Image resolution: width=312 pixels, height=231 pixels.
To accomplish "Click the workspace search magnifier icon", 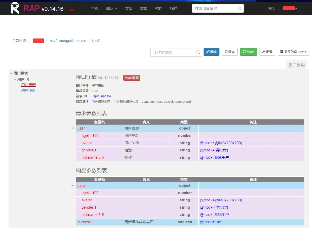I will [x=198, y=52].
